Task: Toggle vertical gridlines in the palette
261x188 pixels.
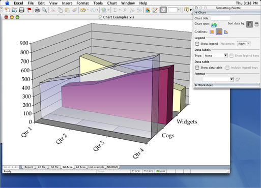Action: [x=212, y=32]
